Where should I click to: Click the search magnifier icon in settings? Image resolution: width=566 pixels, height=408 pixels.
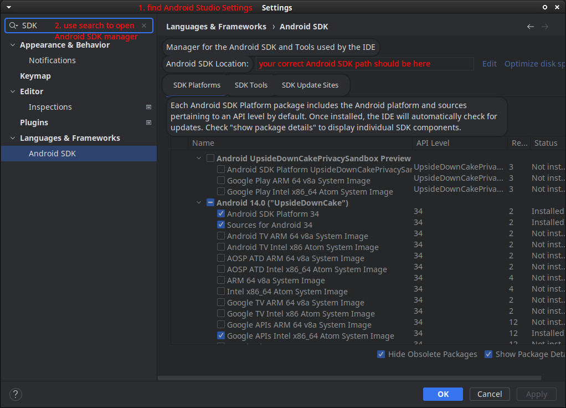tap(13, 25)
